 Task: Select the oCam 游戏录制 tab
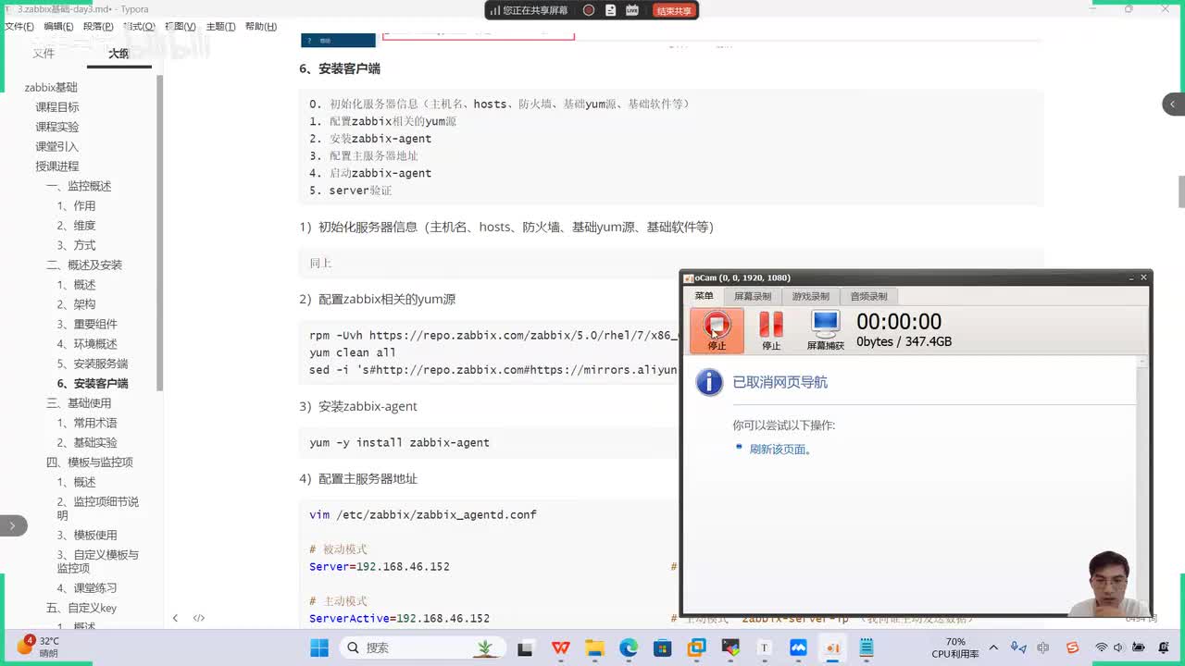pyautogui.click(x=810, y=296)
